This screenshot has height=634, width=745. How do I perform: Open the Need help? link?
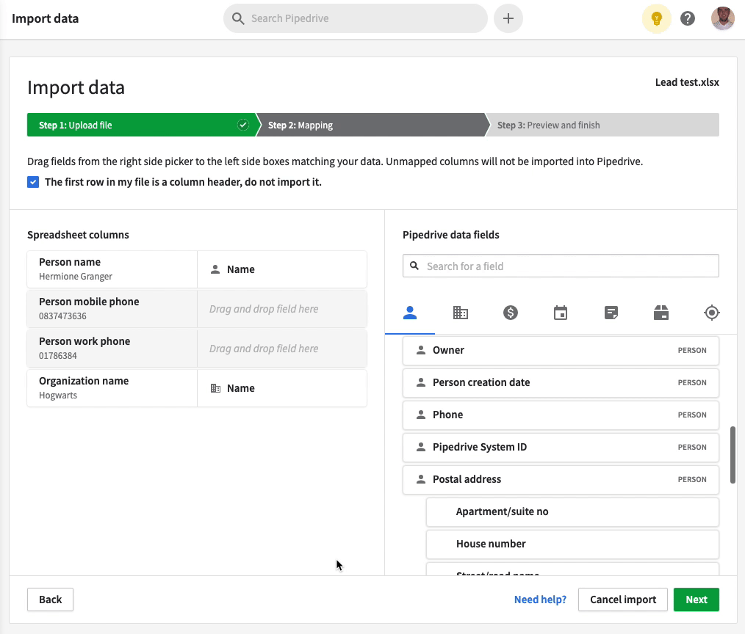click(540, 600)
